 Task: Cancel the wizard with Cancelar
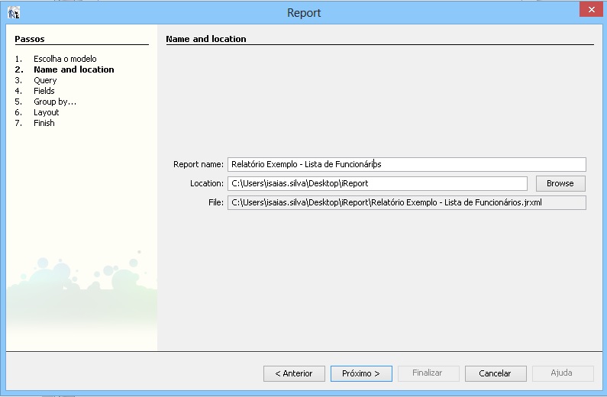(495, 373)
